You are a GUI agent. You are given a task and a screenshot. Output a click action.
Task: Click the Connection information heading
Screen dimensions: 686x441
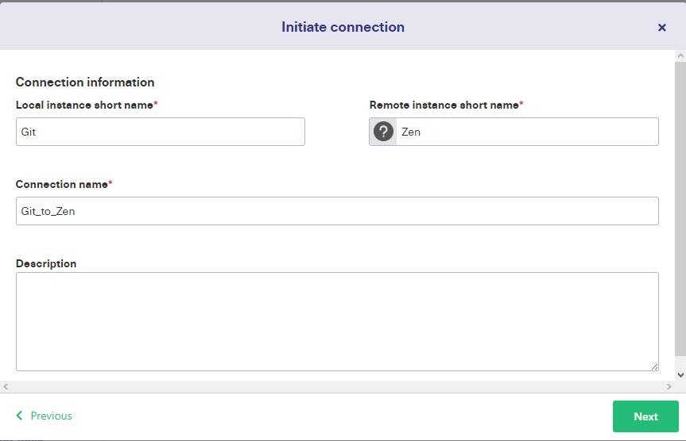click(85, 82)
